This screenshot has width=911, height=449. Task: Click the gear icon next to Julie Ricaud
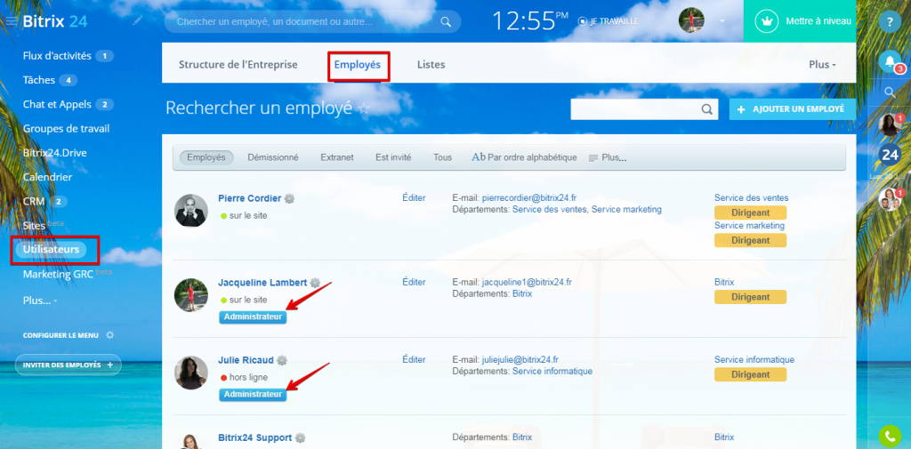pyautogui.click(x=282, y=360)
